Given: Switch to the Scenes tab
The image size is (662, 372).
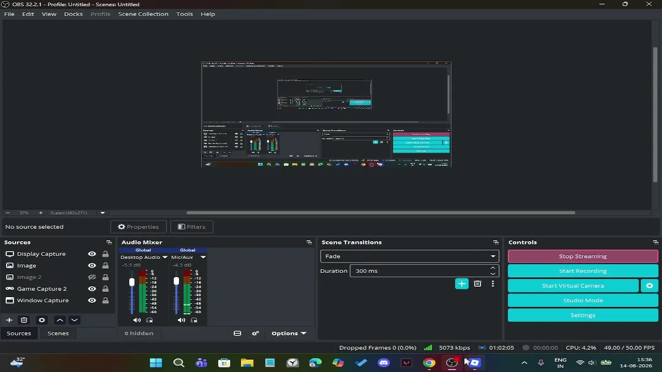Looking at the screenshot, I should 58,333.
